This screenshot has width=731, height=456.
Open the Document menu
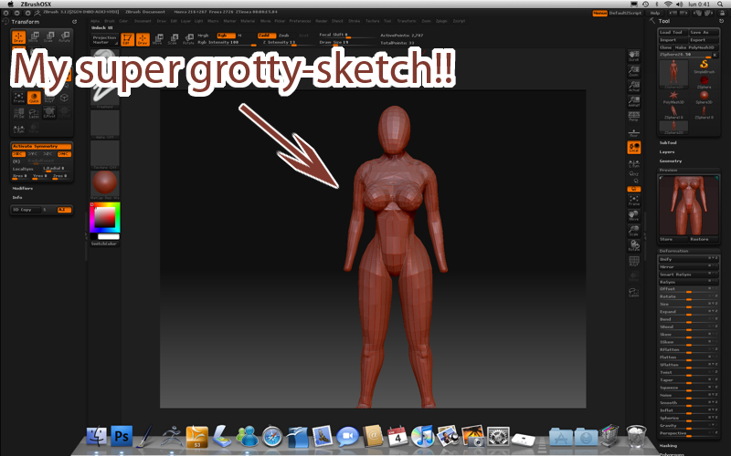tap(143, 21)
